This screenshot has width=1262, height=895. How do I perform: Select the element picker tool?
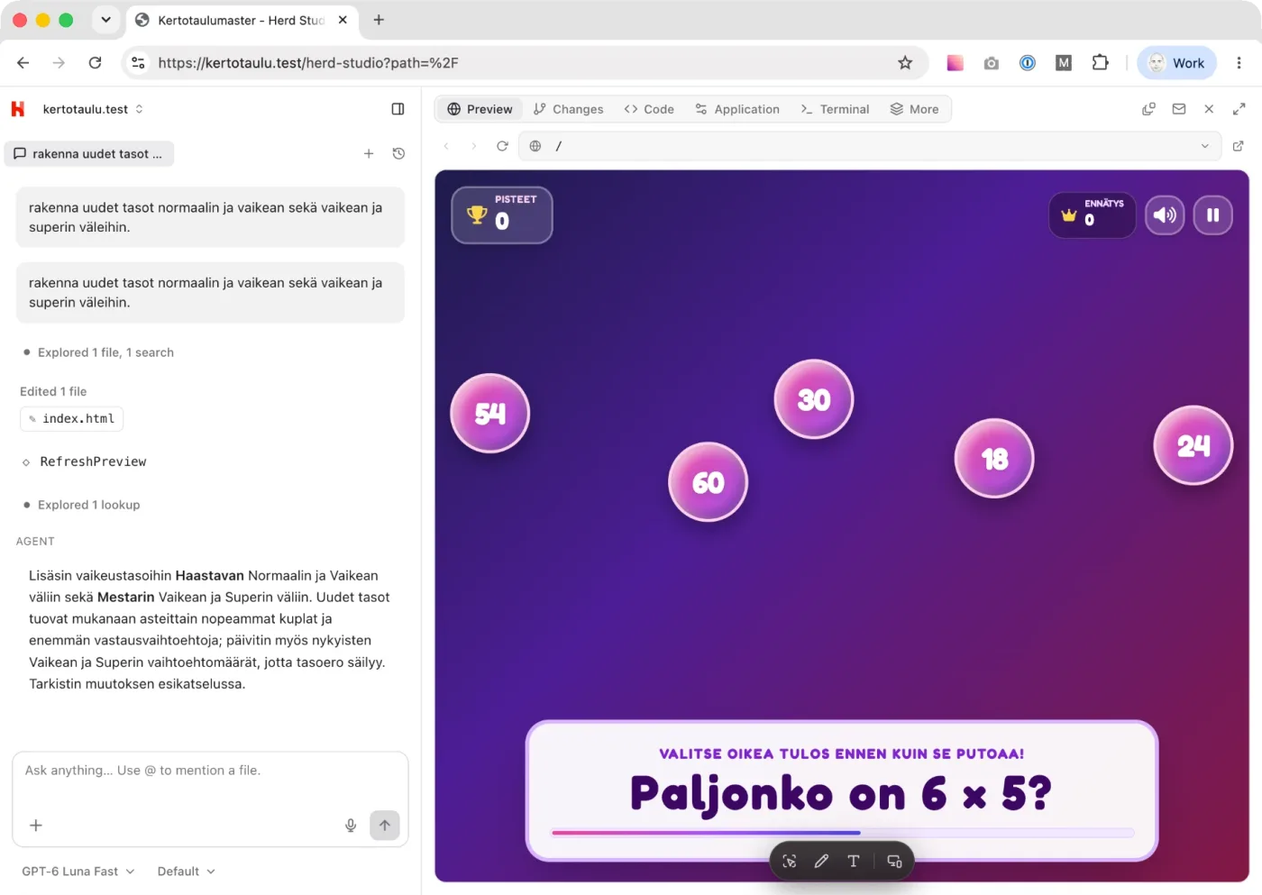click(x=790, y=861)
